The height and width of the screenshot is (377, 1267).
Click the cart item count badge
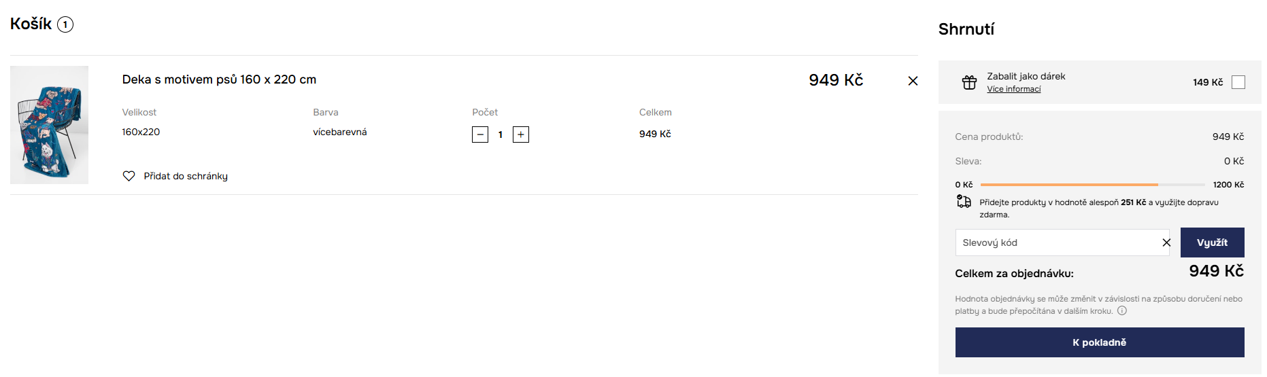point(65,24)
